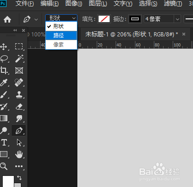
Task: Select the Eyedropper tool
Action: pos(4,82)
